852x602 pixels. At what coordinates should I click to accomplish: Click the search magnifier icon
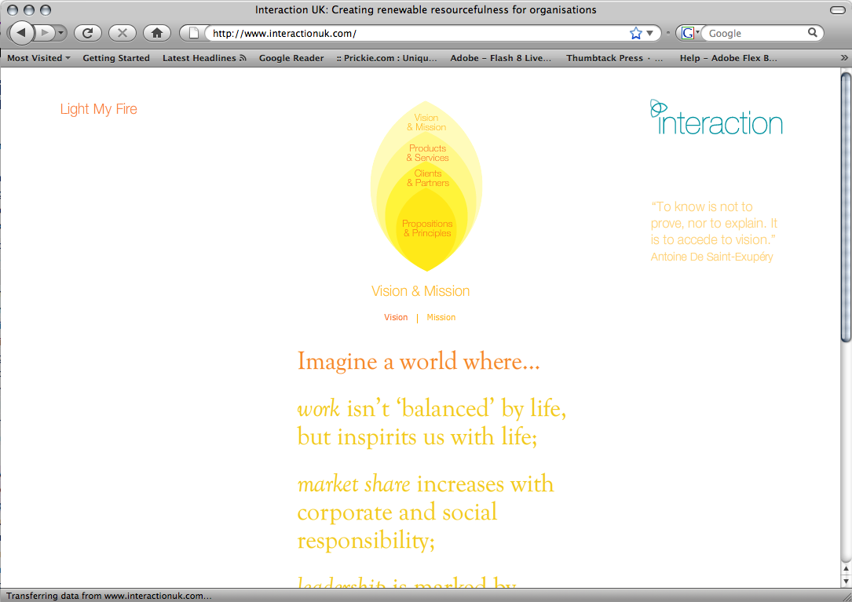813,33
